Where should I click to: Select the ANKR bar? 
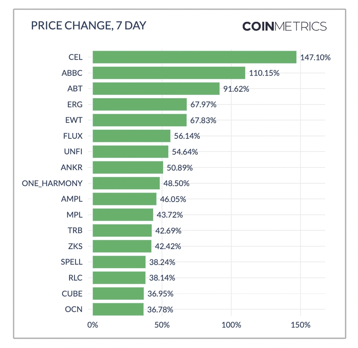(x=128, y=167)
